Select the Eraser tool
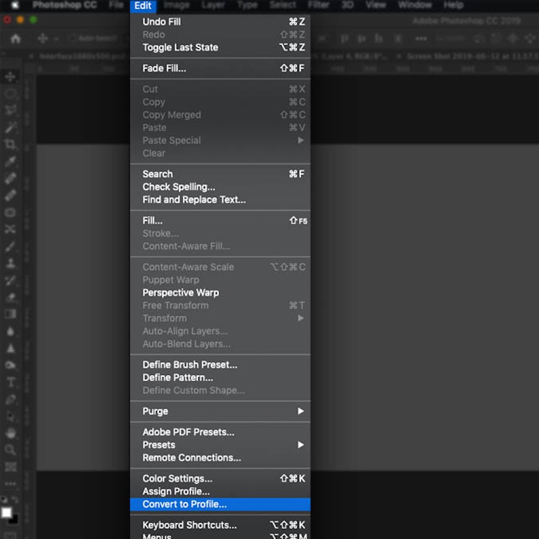Viewport: 539px width, 539px height. (10, 297)
